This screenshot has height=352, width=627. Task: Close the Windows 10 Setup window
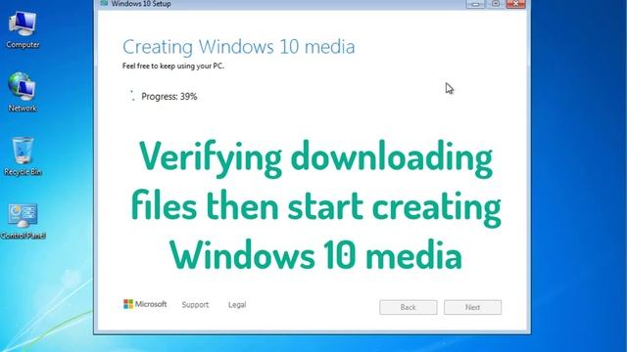pos(516,4)
